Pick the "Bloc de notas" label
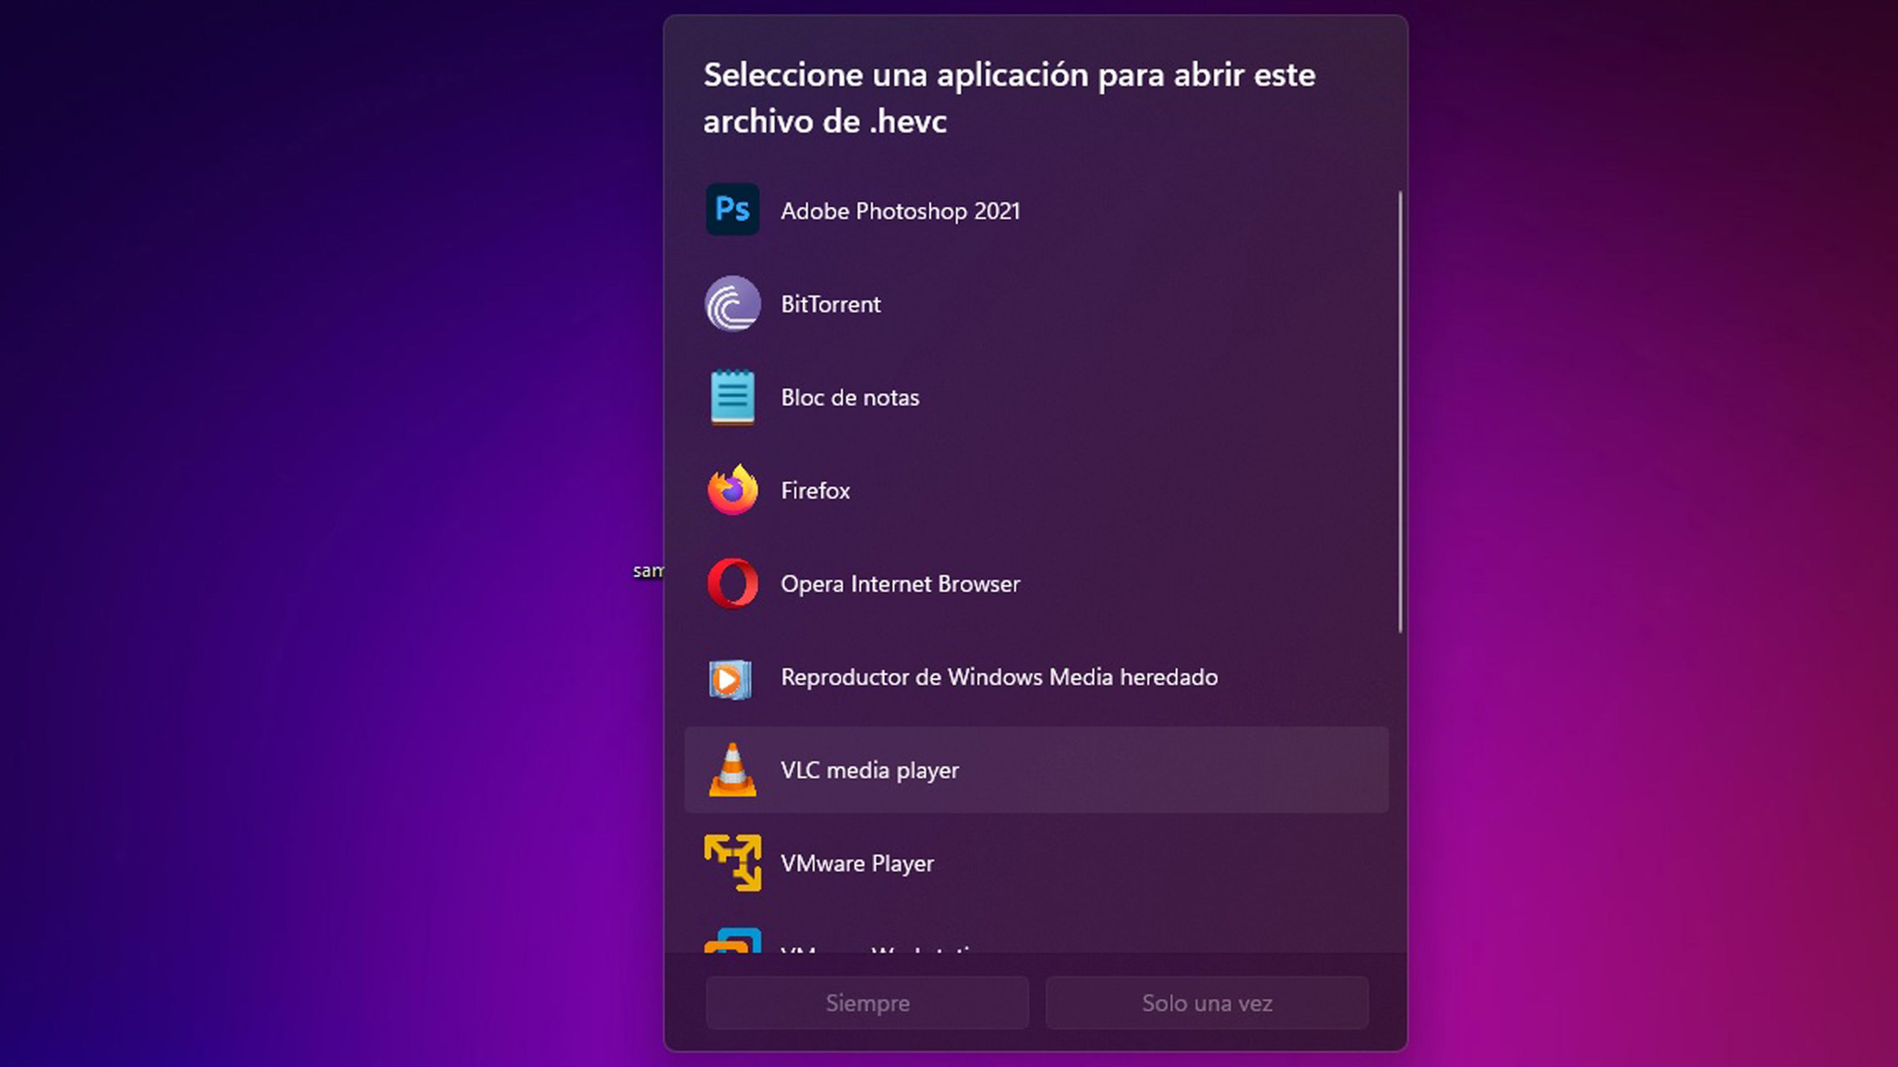Screen dimensions: 1898x1067 coord(850,398)
